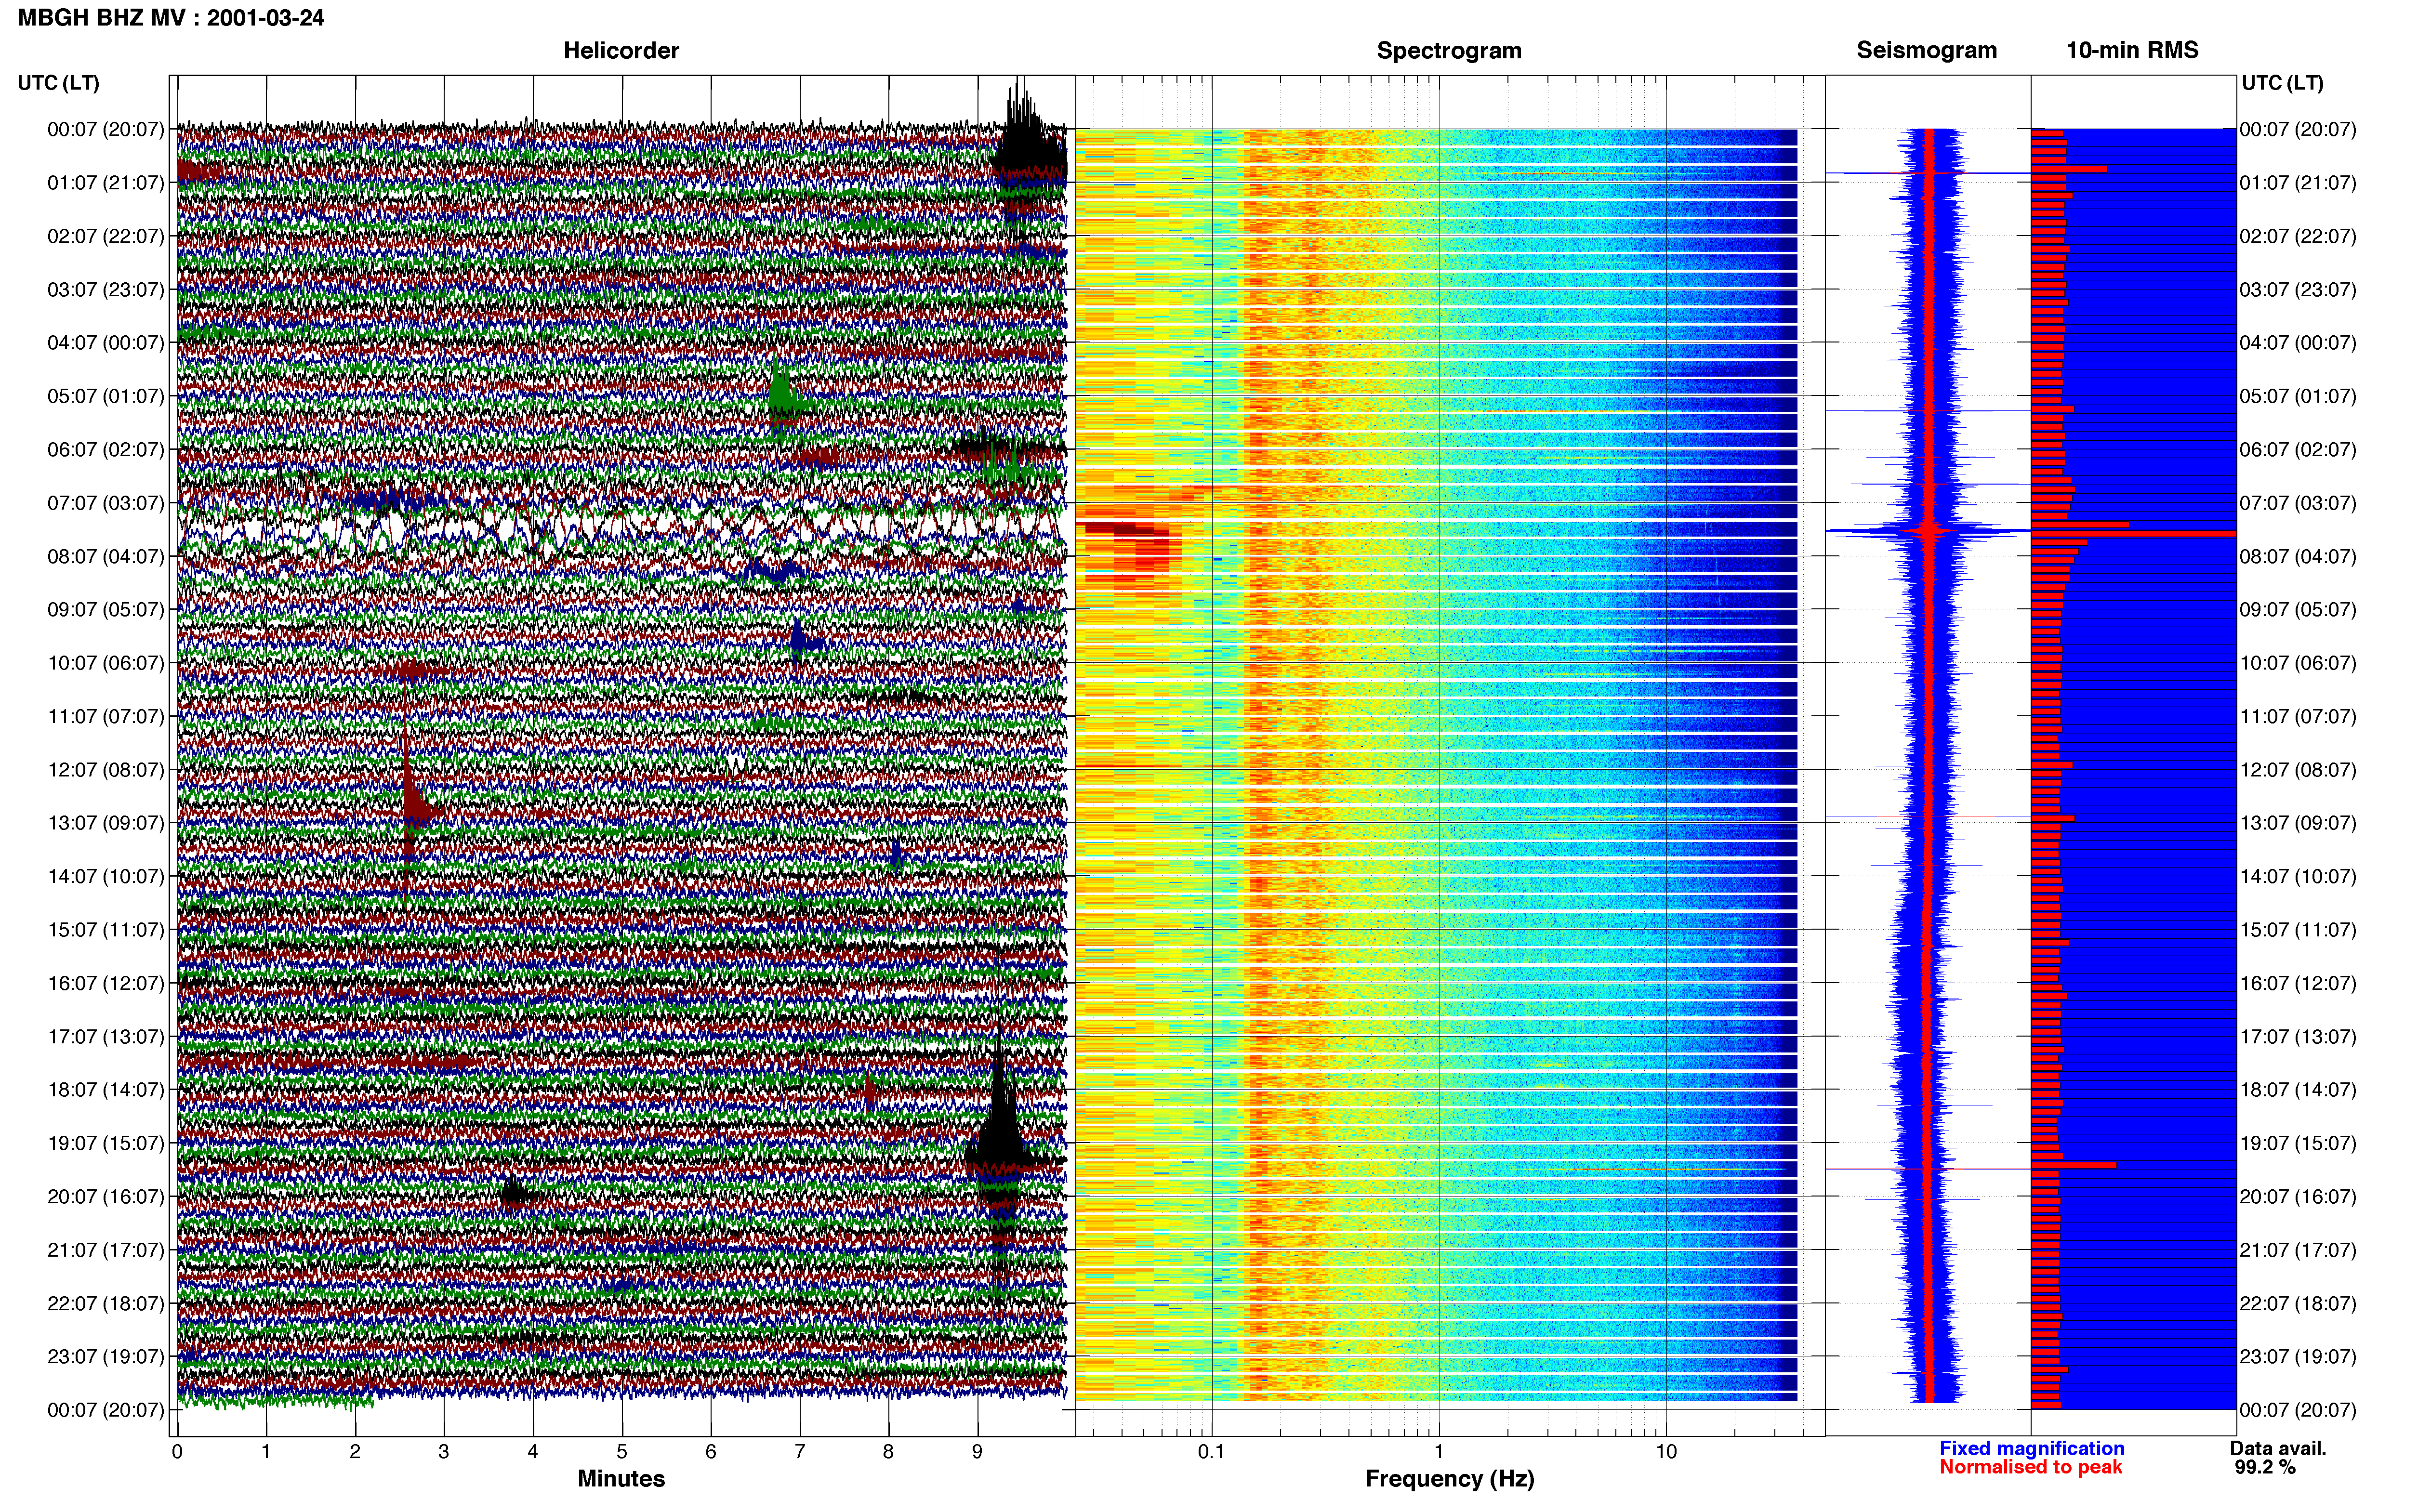Click the Normalised to peak legend text

pos(2031,1467)
